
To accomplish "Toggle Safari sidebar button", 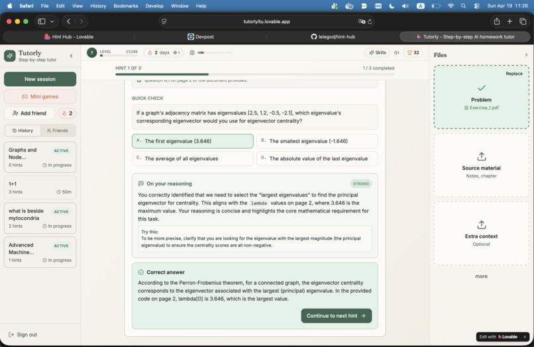I will coord(42,21).
